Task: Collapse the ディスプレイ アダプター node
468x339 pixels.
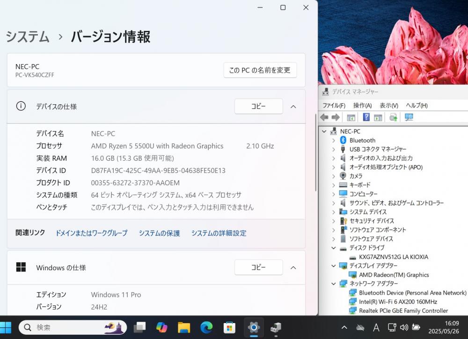Action: point(334,266)
